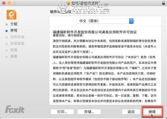Image resolution: width=167 pixels, height=119 pixels.
Task: Click the 返回 button
Action: [131, 112]
